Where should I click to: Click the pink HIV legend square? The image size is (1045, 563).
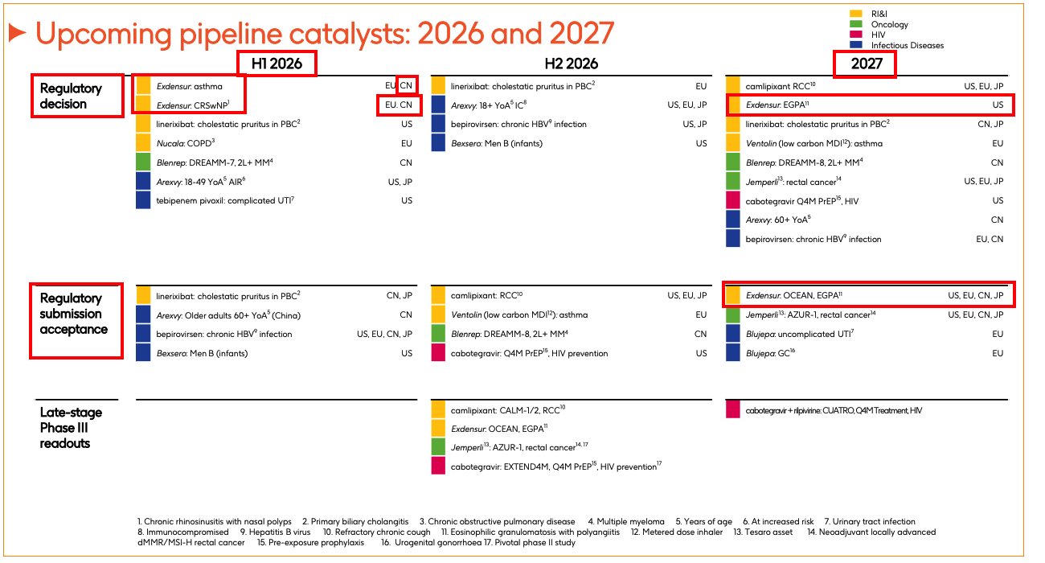856,35
